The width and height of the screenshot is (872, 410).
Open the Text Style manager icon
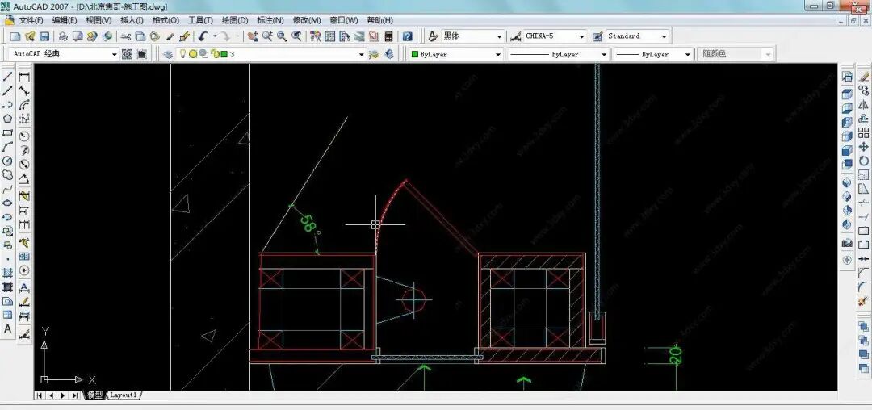(x=434, y=36)
